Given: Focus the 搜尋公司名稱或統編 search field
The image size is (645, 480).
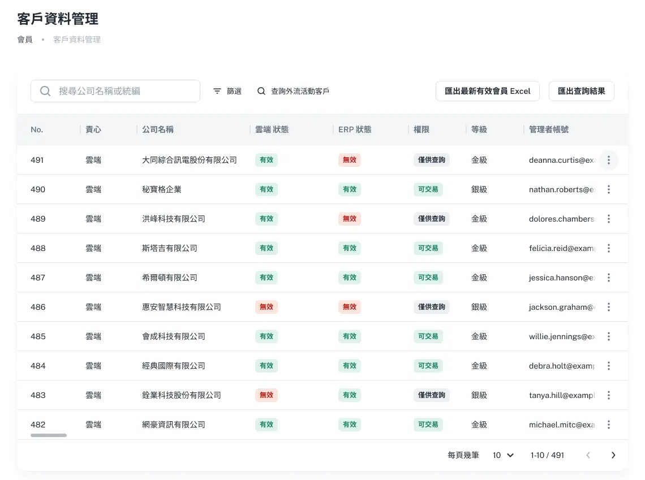Looking at the screenshot, I should [115, 91].
